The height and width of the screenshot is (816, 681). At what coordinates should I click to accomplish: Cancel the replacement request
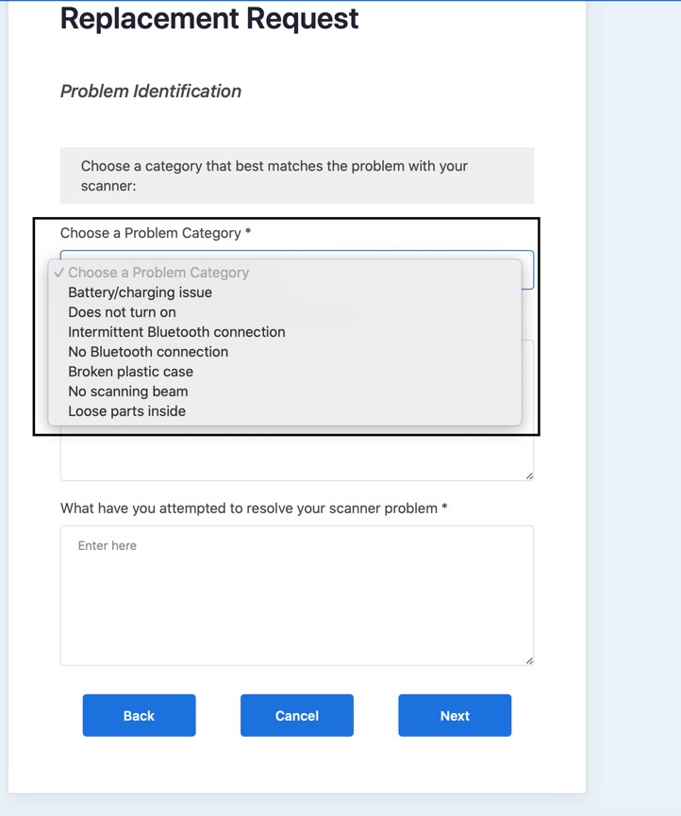[296, 715]
